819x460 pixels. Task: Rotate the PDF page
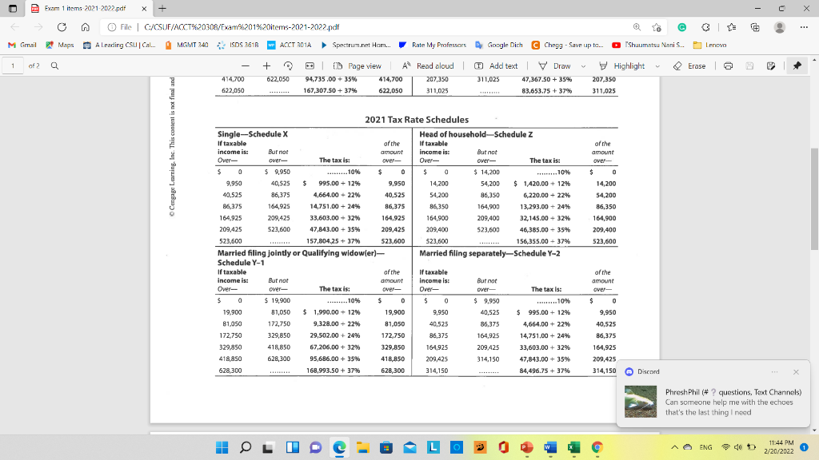(286, 65)
